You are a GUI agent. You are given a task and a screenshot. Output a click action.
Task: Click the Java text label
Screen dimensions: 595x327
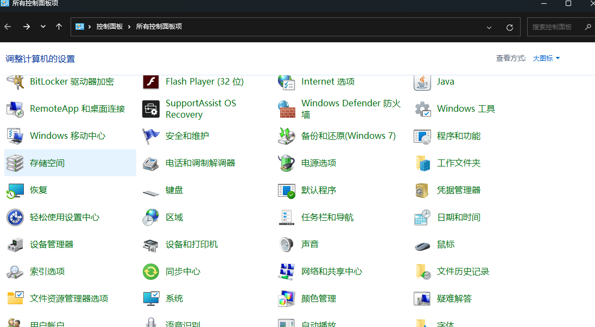tap(446, 82)
